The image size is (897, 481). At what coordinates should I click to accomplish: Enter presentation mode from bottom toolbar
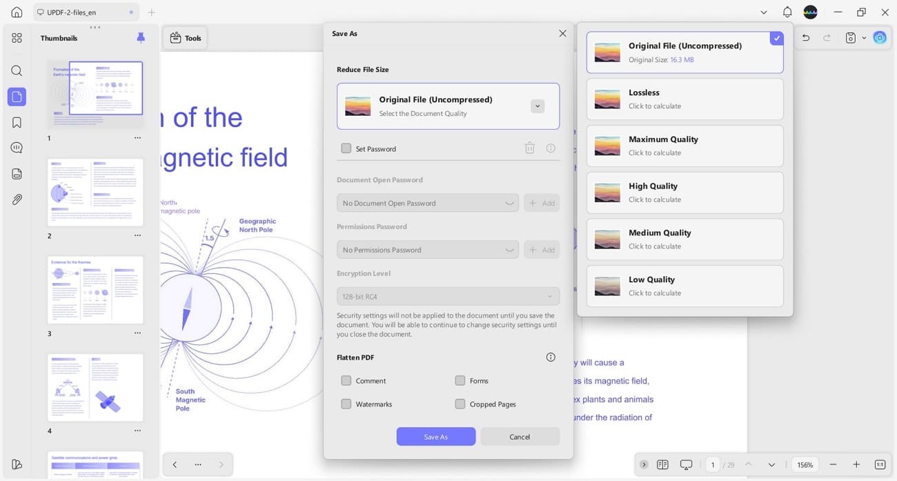point(686,464)
